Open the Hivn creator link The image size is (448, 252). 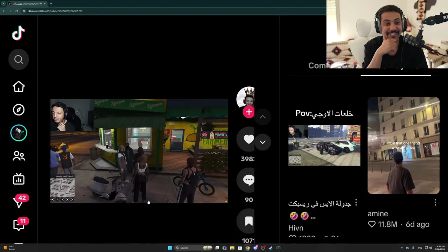coord(296,228)
